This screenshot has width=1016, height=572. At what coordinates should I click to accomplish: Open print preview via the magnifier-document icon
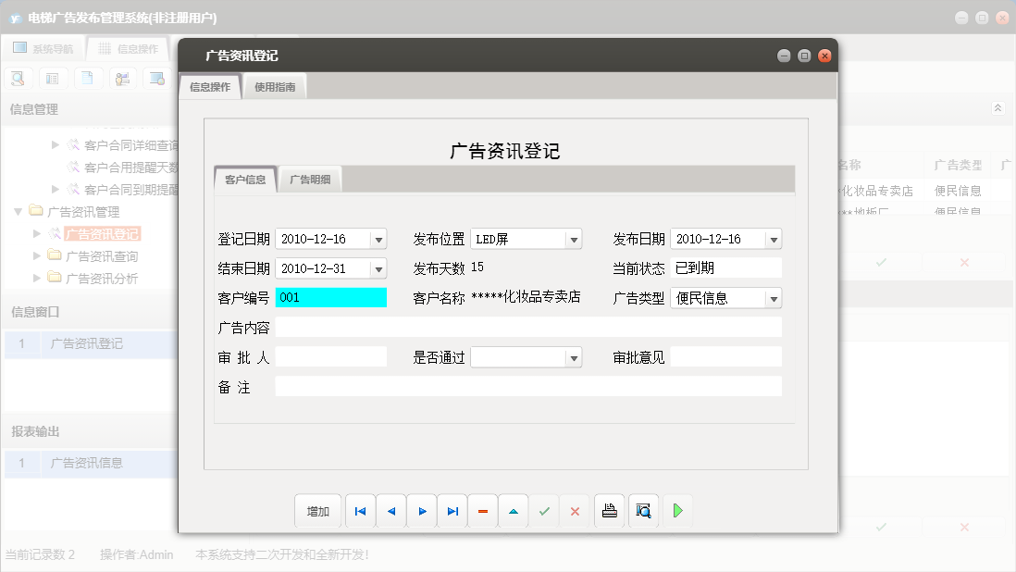(x=643, y=510)
